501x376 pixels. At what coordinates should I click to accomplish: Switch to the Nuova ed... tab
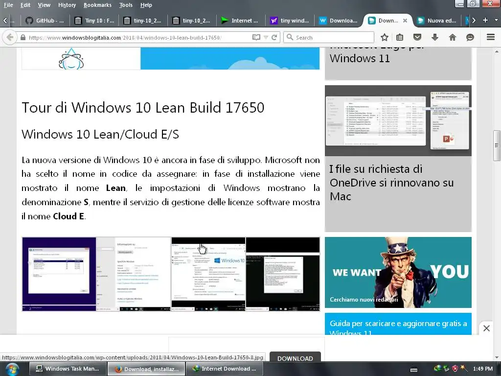coord(438,21)
